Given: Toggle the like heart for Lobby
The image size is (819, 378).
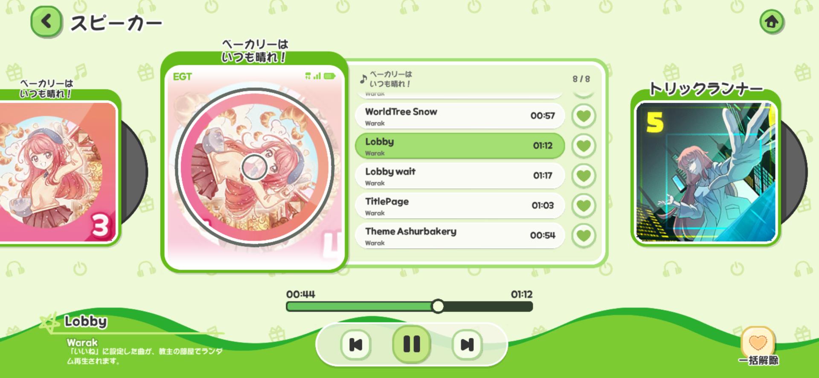Looking at the screenshot, I should (x=584, y=145).
